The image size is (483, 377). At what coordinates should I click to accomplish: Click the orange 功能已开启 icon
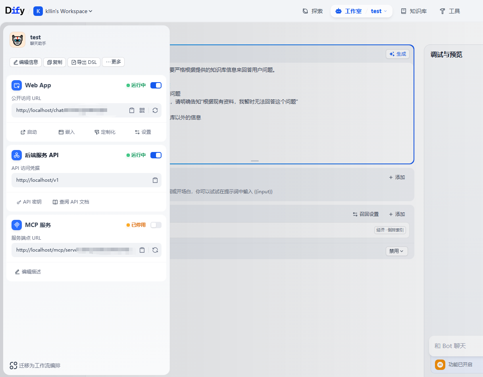440,365
